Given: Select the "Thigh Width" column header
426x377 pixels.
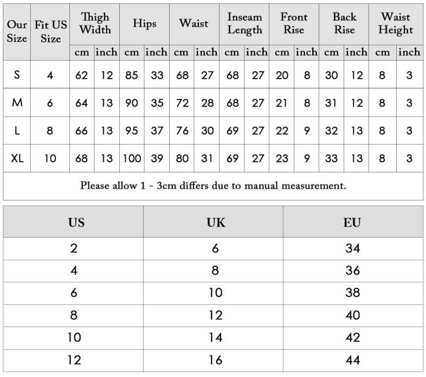Looking at the screenshot, I should (x=94, y=24).
